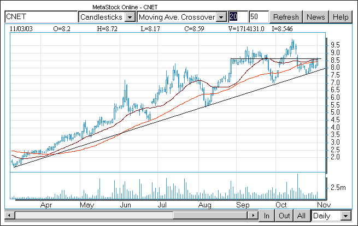This screenshot has height=226, width=358.
Task: Click the close value C=8.59
Action: pyautogui.click(x=194, y=29)
